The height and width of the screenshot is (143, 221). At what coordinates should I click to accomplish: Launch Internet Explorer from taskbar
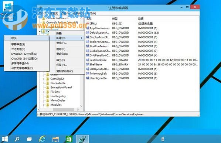coord(42,139)
